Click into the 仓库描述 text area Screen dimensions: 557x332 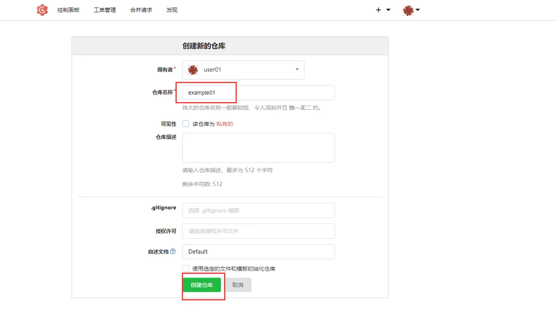click(259, 148)
